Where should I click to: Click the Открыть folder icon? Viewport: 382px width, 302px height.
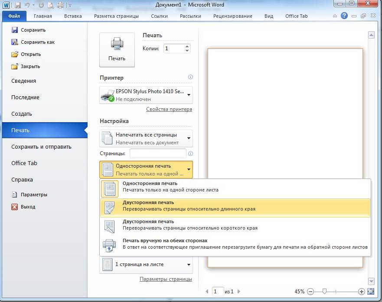15,54
